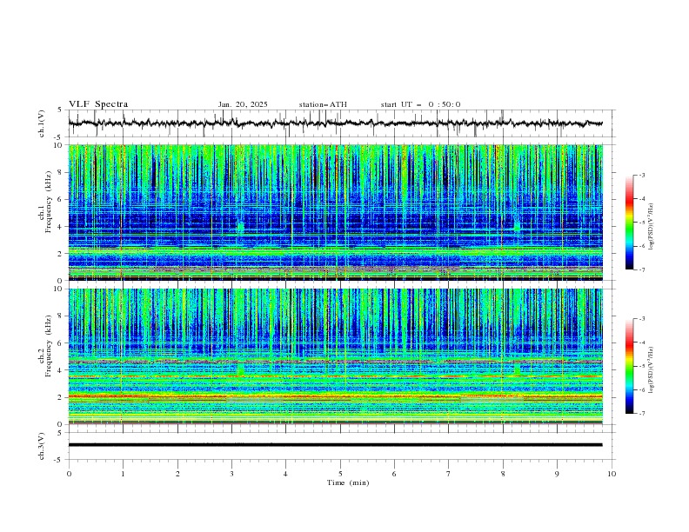Viewport: 689px width, 532px height.
Task: Click the ch.3 flat voltage trace
Action: 335,445
